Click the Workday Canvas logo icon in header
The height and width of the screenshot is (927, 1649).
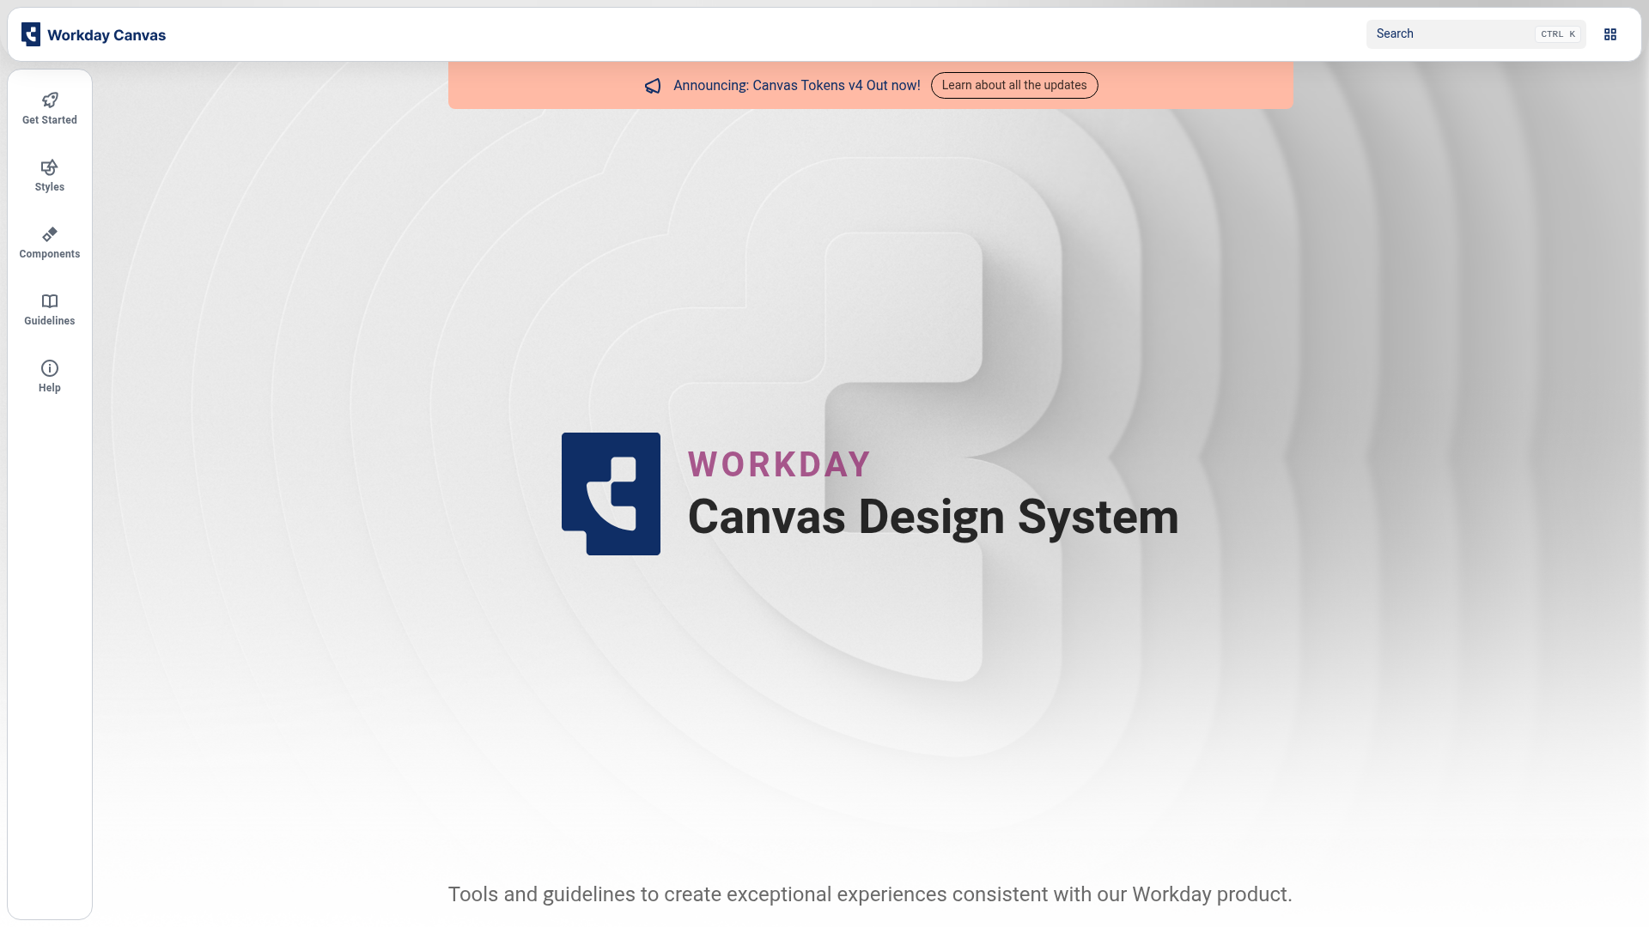click(x=31, y=34)
